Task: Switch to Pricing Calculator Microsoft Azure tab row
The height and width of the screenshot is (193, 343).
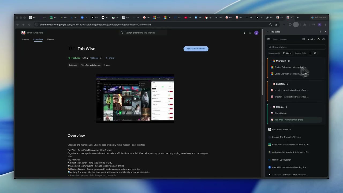Action: tap(296, 67)
